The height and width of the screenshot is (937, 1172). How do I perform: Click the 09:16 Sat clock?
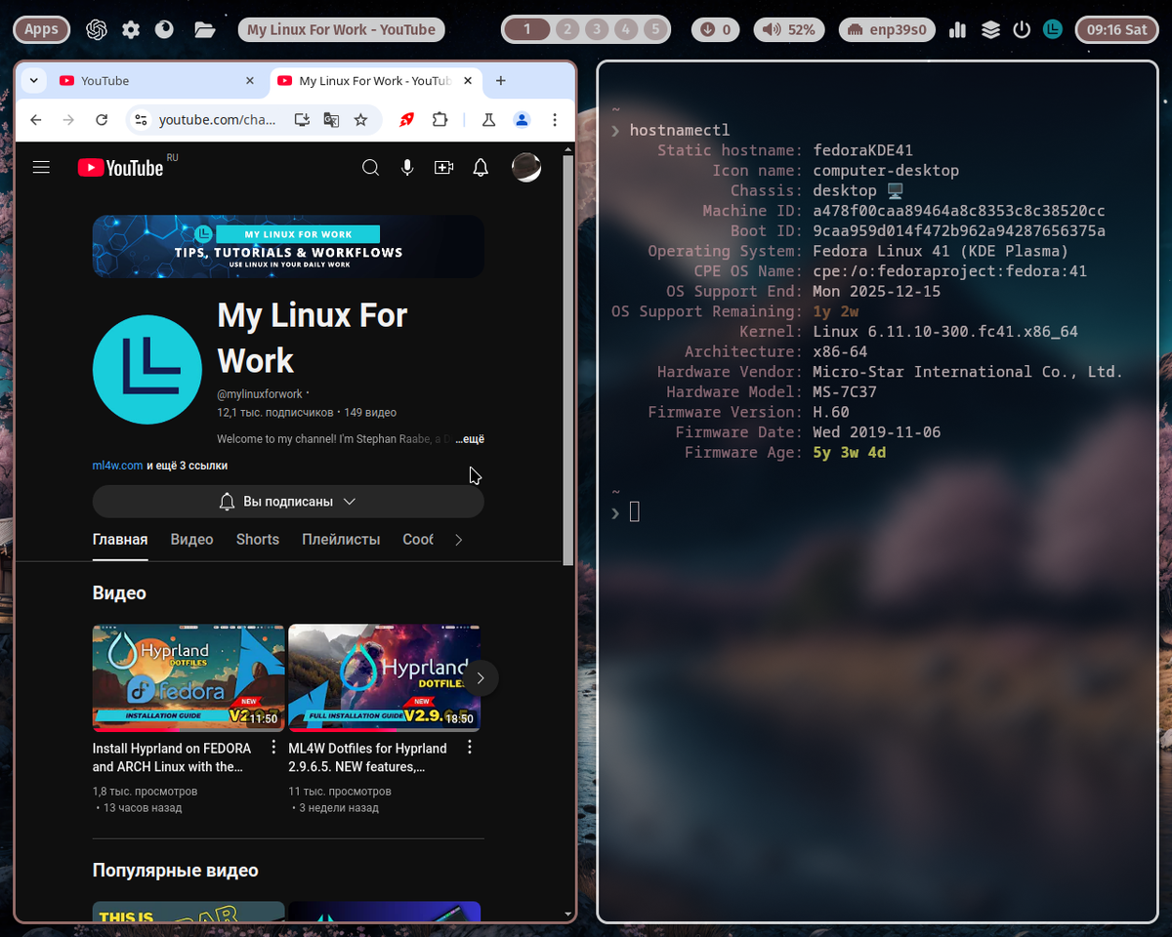[1116, 29]
